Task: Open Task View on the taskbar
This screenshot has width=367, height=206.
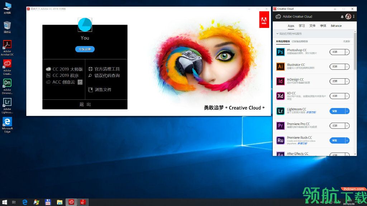Action: pyautogui.click(x=14, y=202)
